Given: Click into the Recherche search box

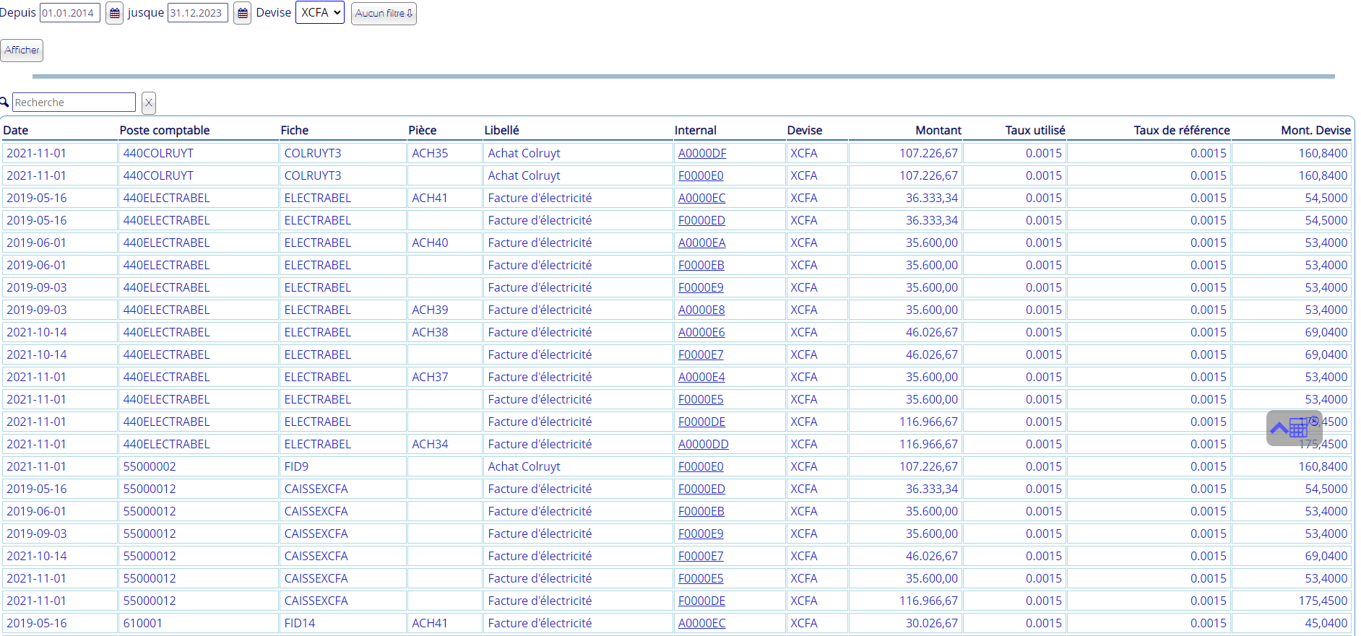Looking at the screenshot, I should click(x=74, y=103).
